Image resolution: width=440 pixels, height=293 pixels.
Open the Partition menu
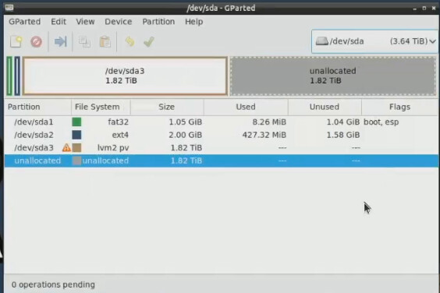coord(158,22)
